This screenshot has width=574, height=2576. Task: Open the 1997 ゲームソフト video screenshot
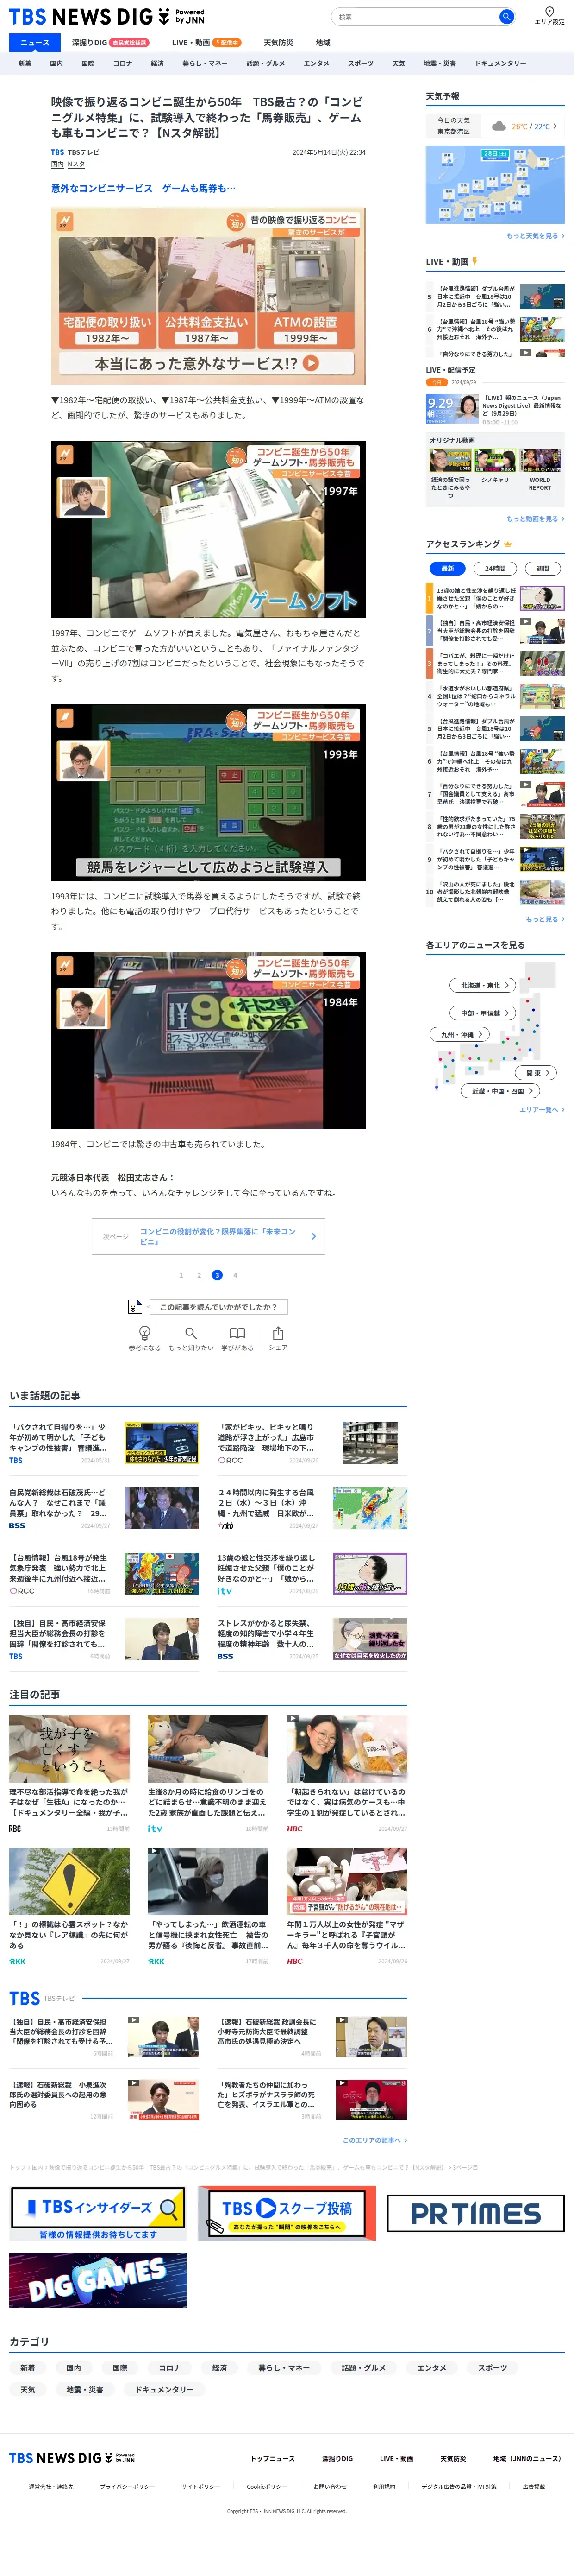pyautogui.click(x=208, y=529)
